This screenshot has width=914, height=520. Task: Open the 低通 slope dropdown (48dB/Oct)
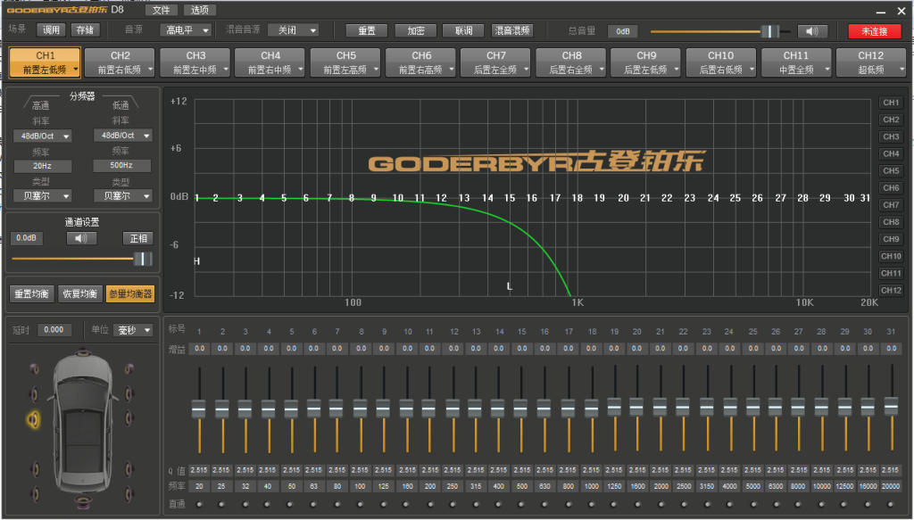pos(123,135)
